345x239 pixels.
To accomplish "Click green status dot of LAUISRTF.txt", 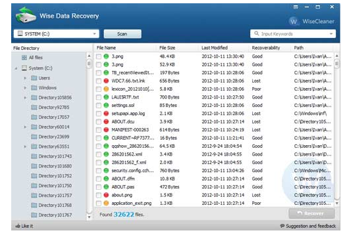I will click(x=106, y=97).
